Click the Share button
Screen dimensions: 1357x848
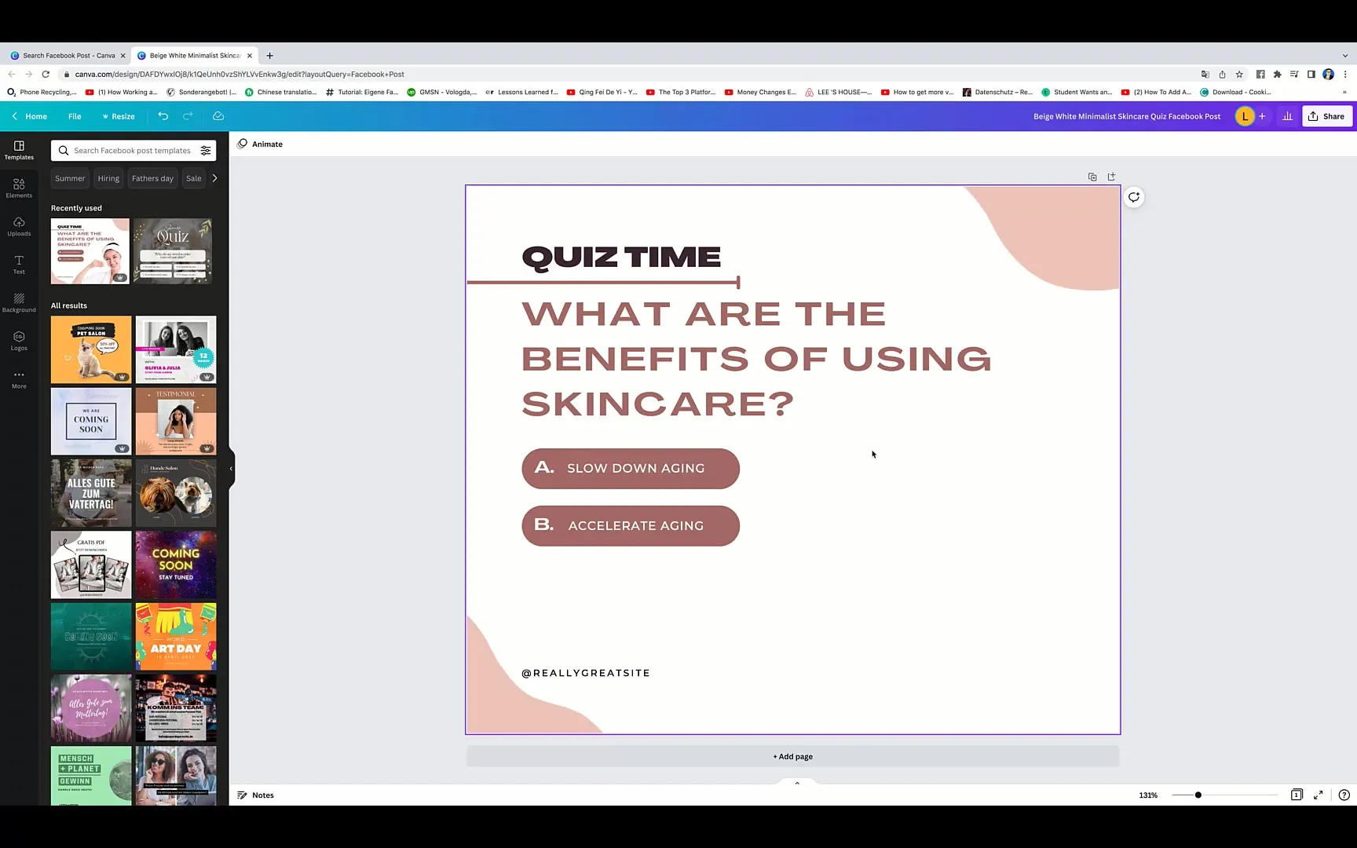tap(1327, 116)
